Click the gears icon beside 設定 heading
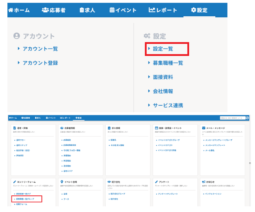This screenshot has width=255, height=212. click(x=147, y=36)
